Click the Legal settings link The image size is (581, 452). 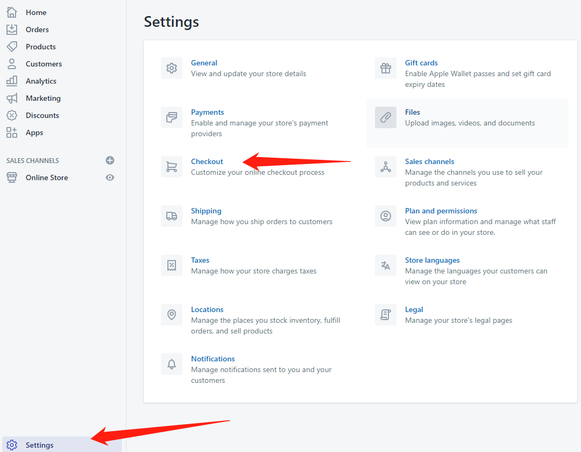coord(414,309)
